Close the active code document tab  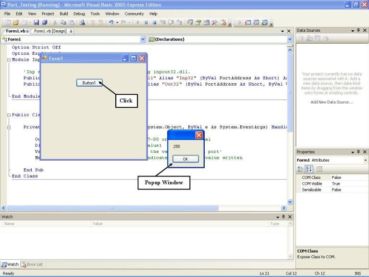pos(289,31)
